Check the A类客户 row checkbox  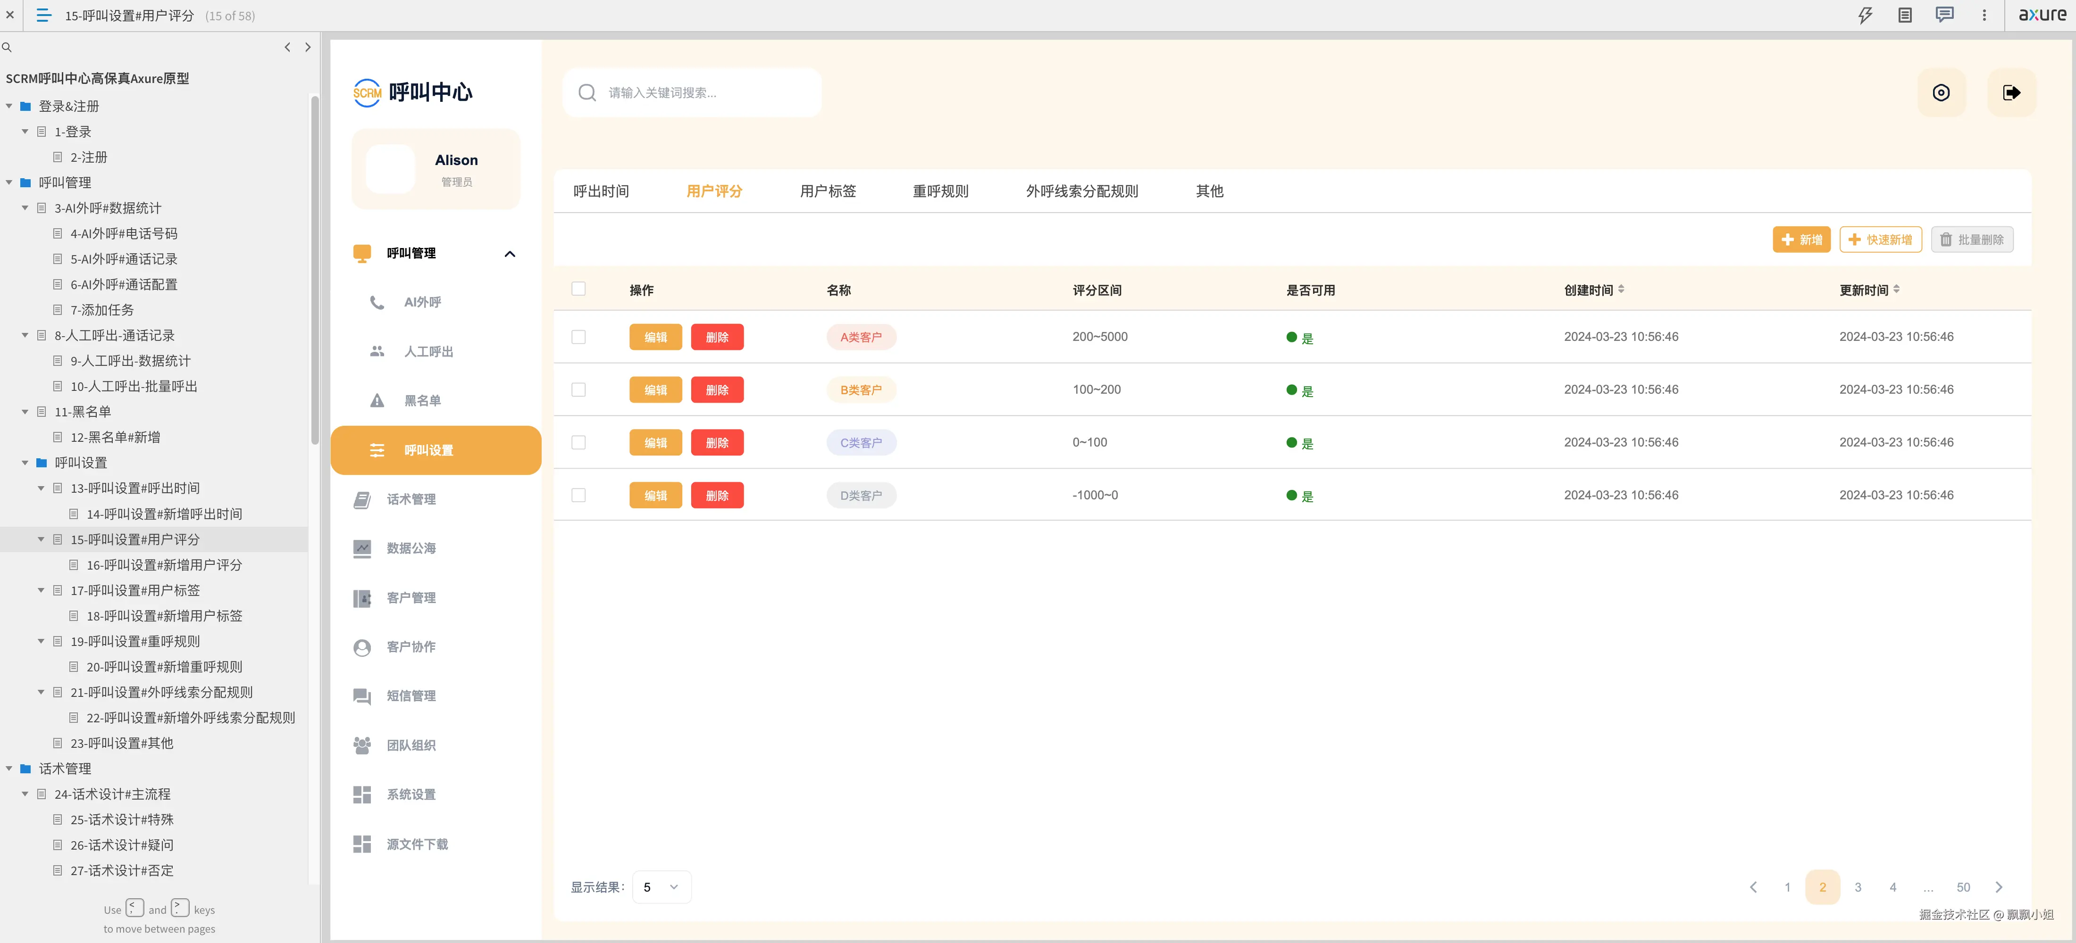(x=578, y=337)
